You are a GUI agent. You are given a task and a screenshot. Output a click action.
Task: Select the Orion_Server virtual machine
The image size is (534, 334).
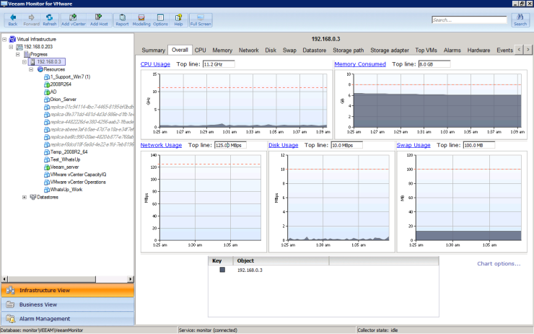coord(64,99)
